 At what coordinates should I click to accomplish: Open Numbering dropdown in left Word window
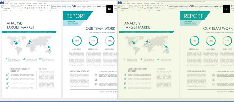pos(37,6)
